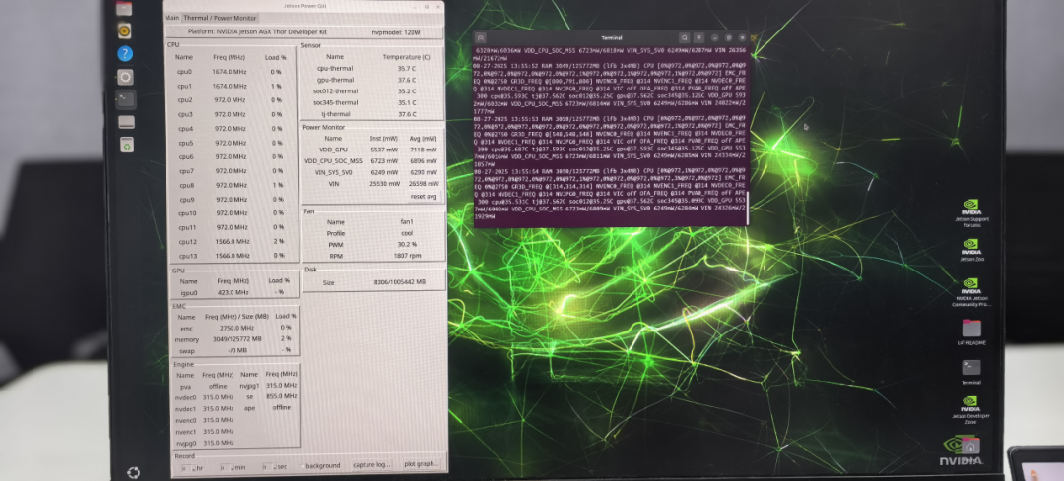Viewport: 1064px width, 481px height.
Task: Open Jetson Developer Zone desktop icon
Action: 971,410
